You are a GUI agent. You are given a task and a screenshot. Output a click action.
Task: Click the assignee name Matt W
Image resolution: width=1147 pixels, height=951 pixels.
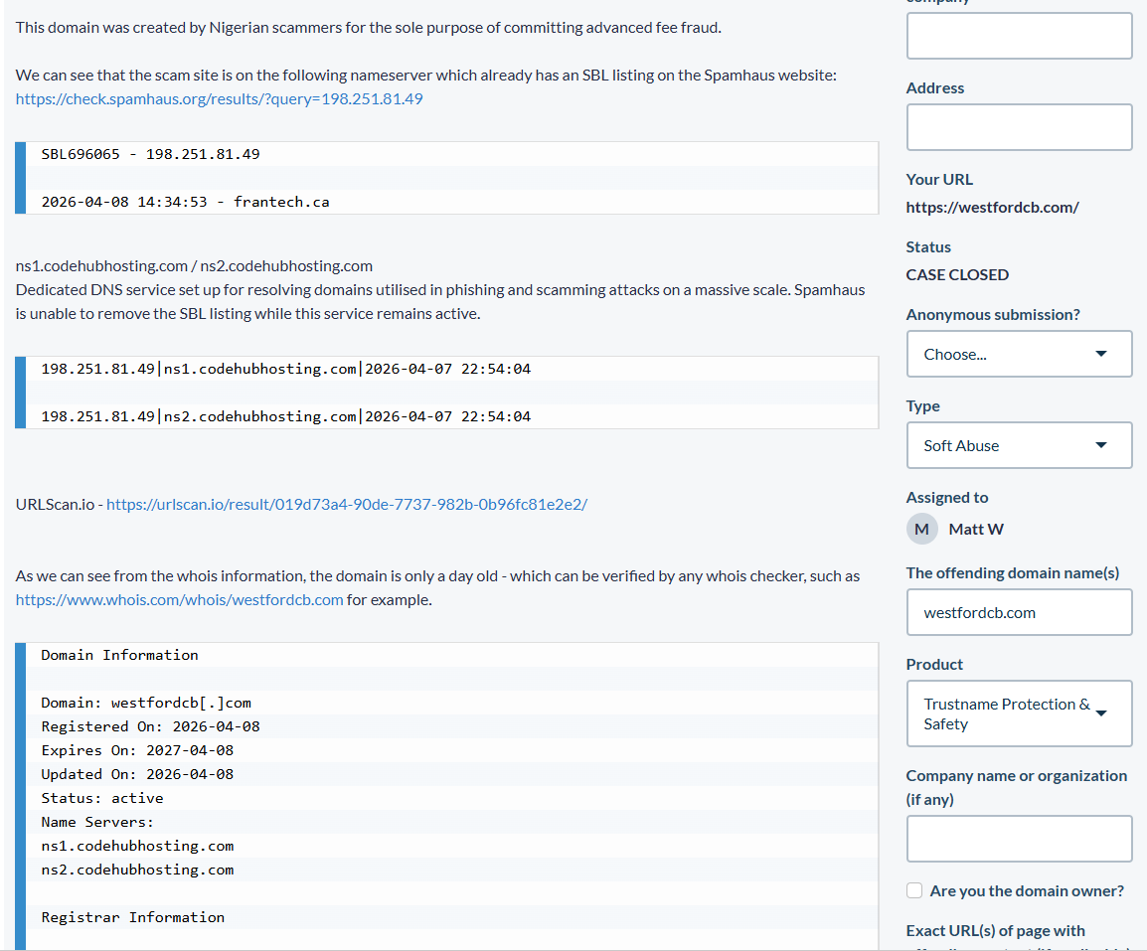coord(976,529)
